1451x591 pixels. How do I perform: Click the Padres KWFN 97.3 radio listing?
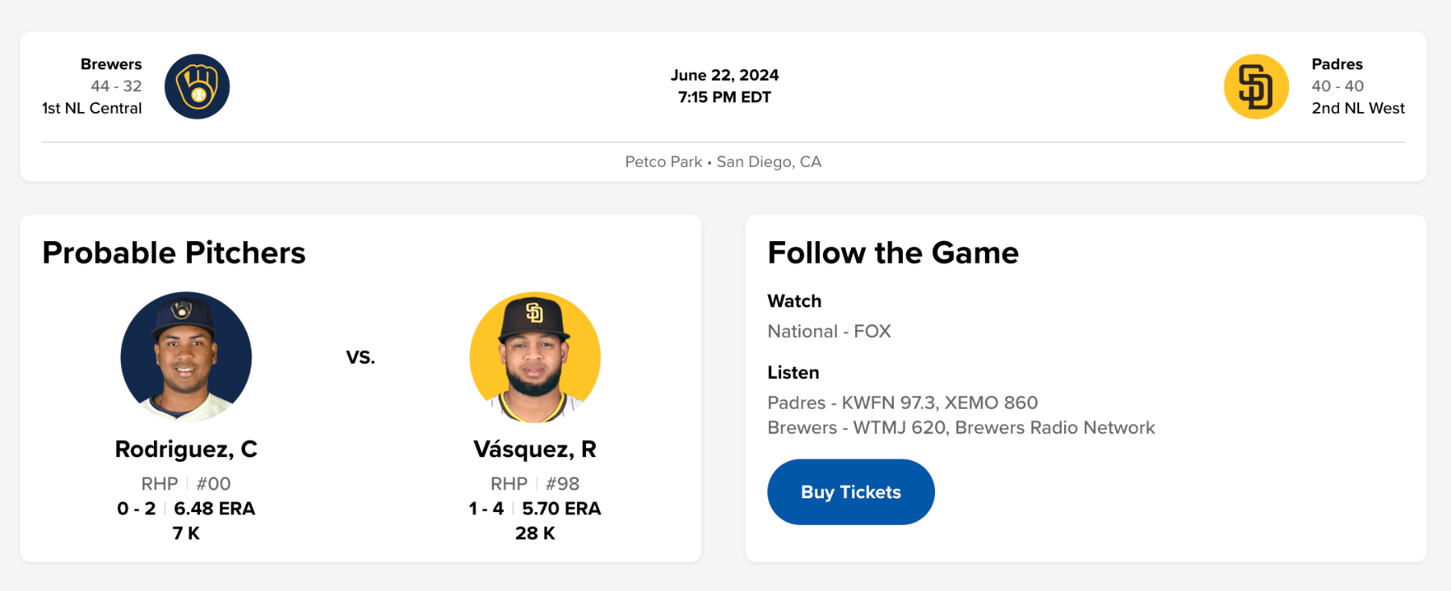(902, 402)
